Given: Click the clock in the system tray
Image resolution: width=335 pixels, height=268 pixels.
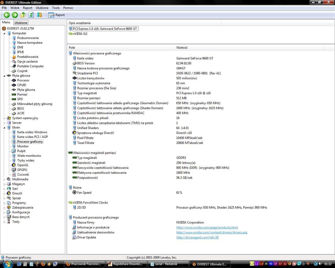Looking at the screenshot, I should pyautogui.click(x=328, y=264).
